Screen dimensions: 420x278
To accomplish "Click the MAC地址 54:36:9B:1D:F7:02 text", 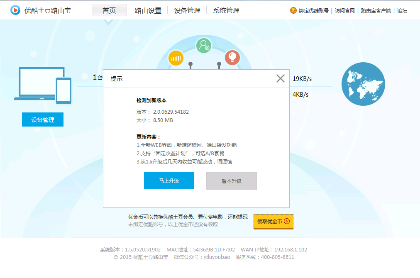I will click(x=200, y=250).
